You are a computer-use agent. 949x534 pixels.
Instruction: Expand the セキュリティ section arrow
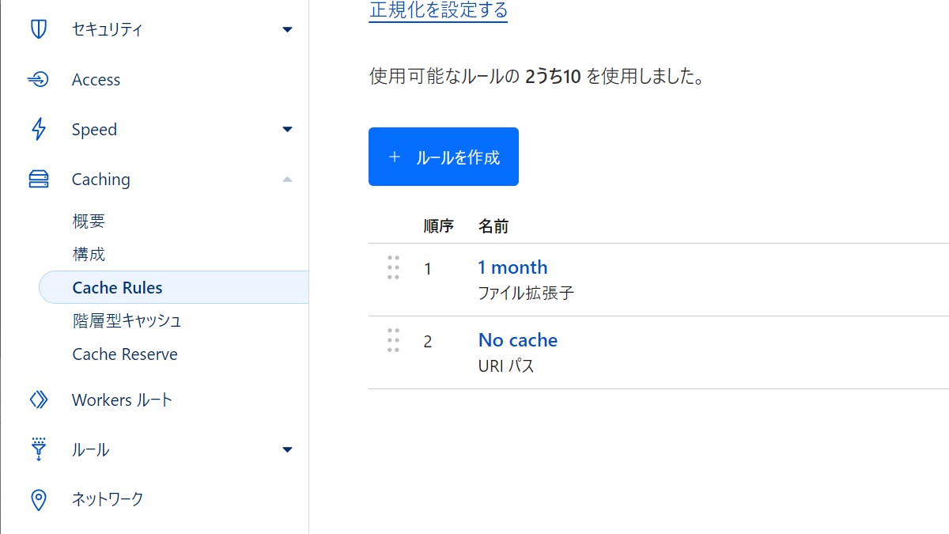coord(287,30)
